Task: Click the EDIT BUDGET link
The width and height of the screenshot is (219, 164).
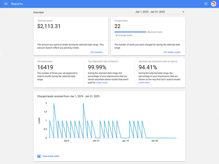Action: pos(97,52)
